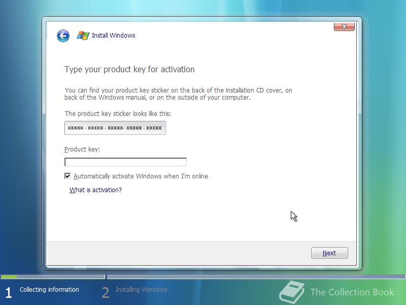The height and width of the screenshot is (305, 406).
Task: Close the Install Windows dialog
Action: pyautogui.click(x=344, y=26)
